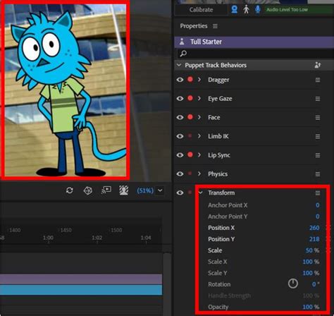Disarm Lip Sync record dot
The width and height of the screenshot is (334, 316).
pyautogui.click(x=190, y=154)
